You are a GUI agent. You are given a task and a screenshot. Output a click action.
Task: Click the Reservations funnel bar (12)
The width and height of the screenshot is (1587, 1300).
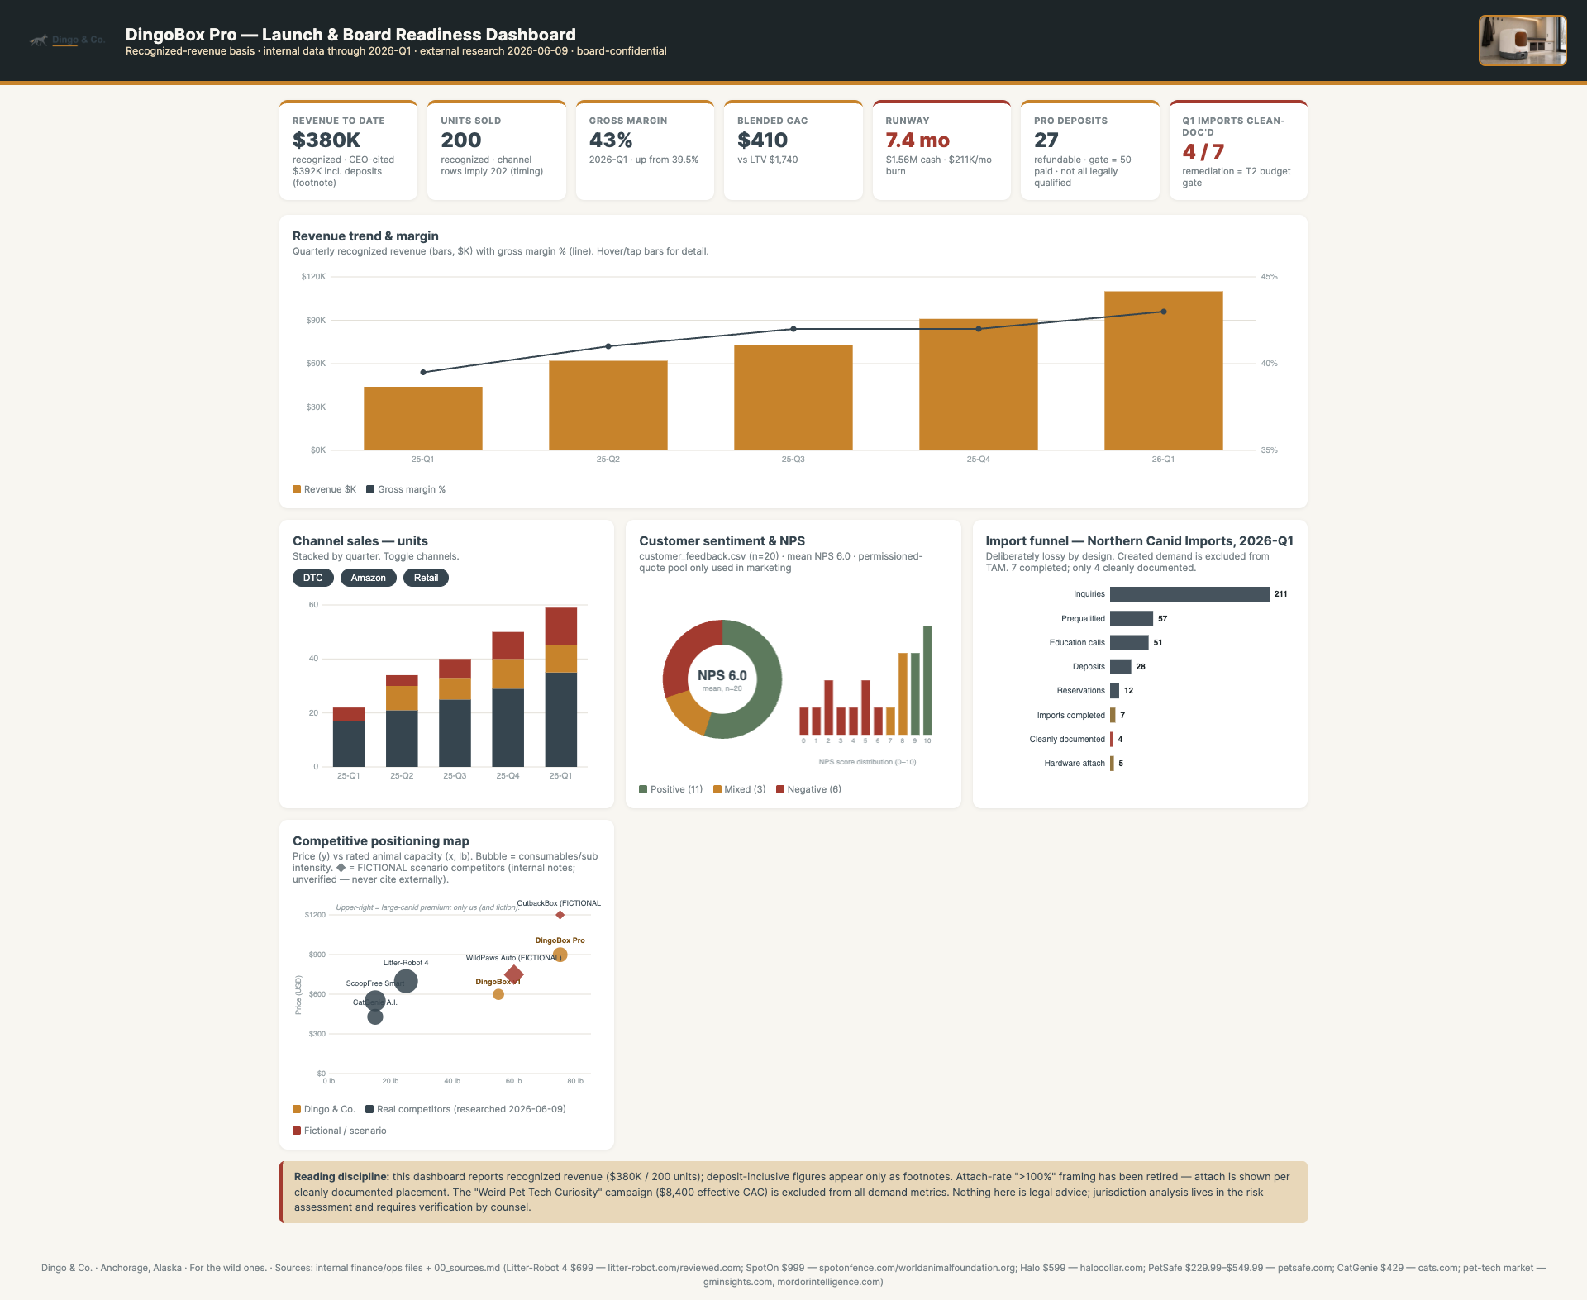point(1115,691)
